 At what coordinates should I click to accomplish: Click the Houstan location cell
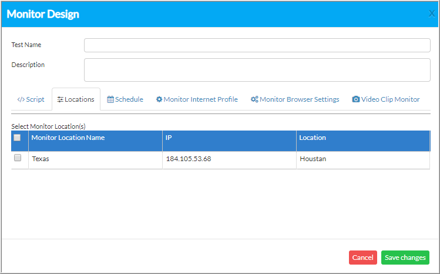pos(363,160)
